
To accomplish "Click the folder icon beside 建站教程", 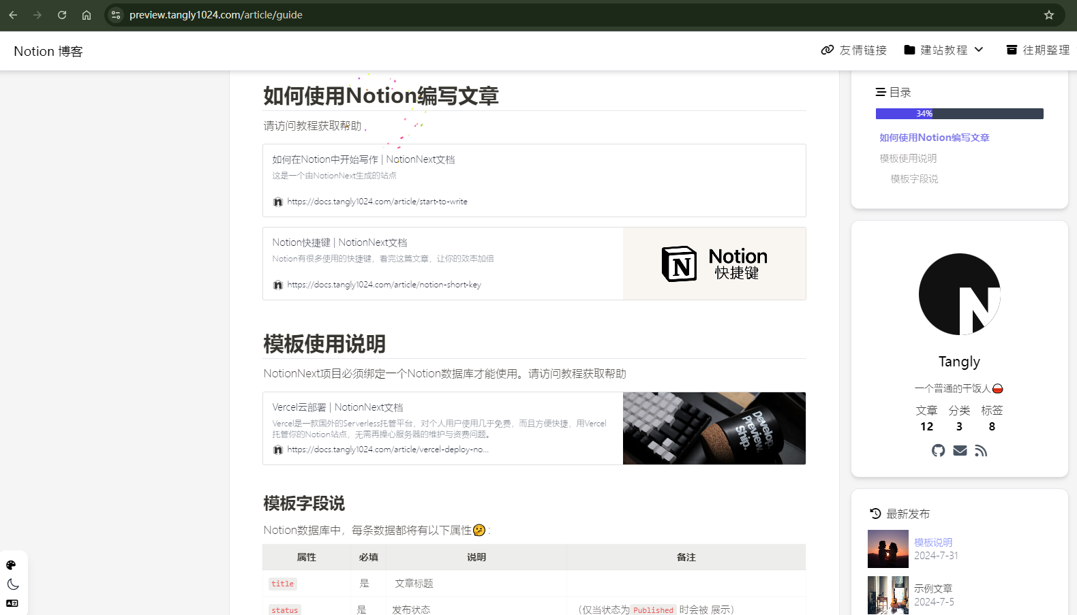I will tap(909, 50).
